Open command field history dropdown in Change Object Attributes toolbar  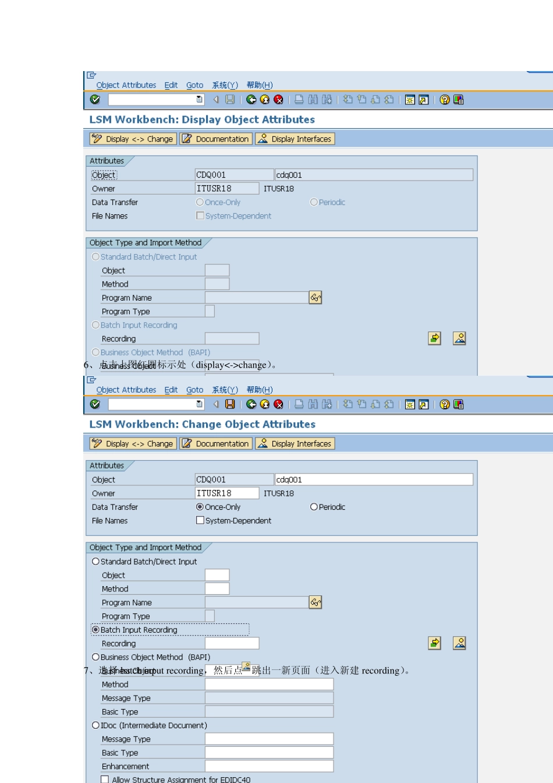point(200,404)
